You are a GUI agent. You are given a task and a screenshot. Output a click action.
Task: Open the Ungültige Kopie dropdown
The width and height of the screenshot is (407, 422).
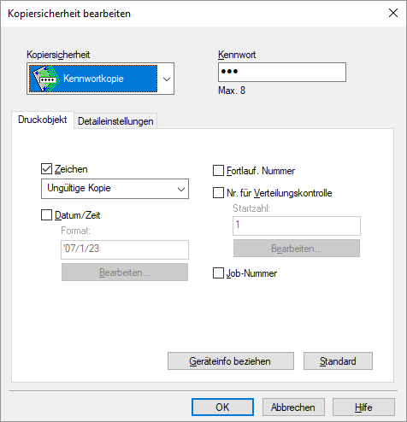click(115, 189)
